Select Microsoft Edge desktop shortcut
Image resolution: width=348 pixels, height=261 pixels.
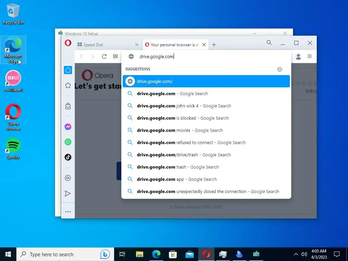(13, 50)
